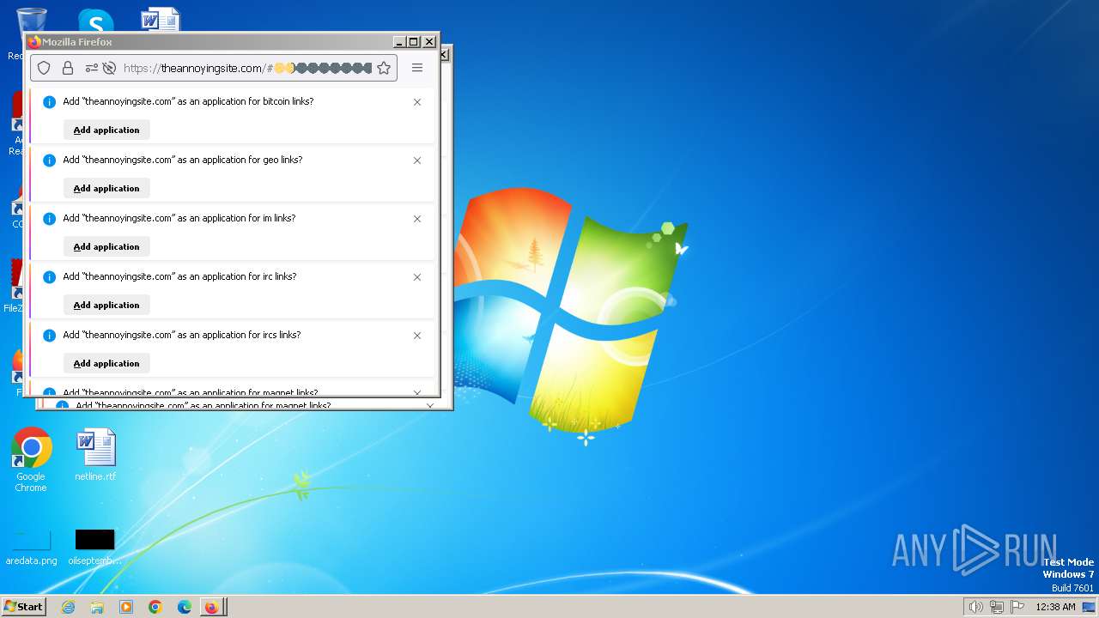Dismiss the geo links notification
Image resolution: width=1099 pixels, height=618 pixels.
[417, 161]
